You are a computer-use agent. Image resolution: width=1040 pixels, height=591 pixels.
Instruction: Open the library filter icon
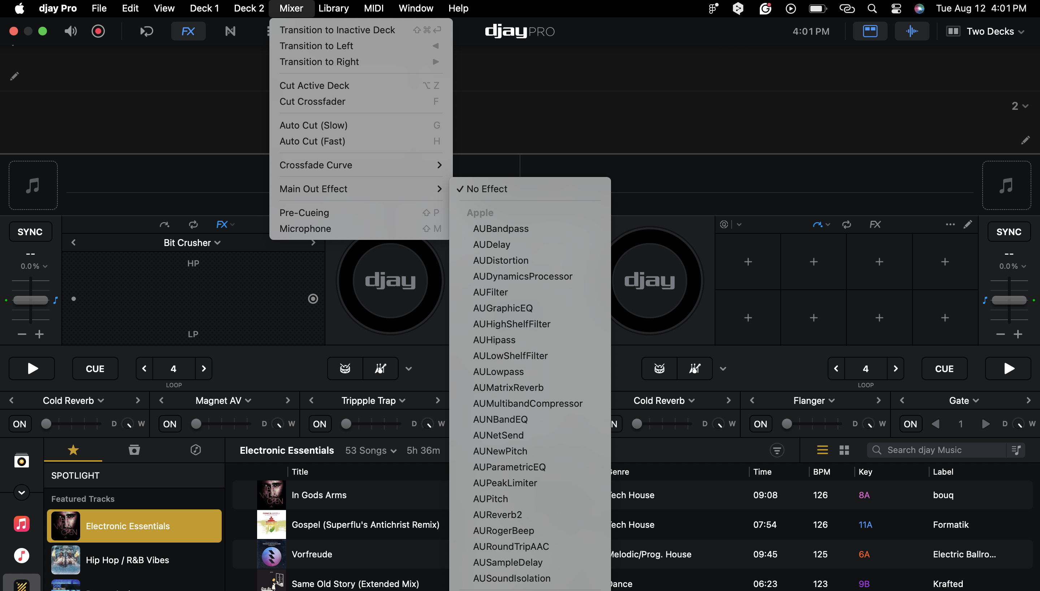[777, 450]
